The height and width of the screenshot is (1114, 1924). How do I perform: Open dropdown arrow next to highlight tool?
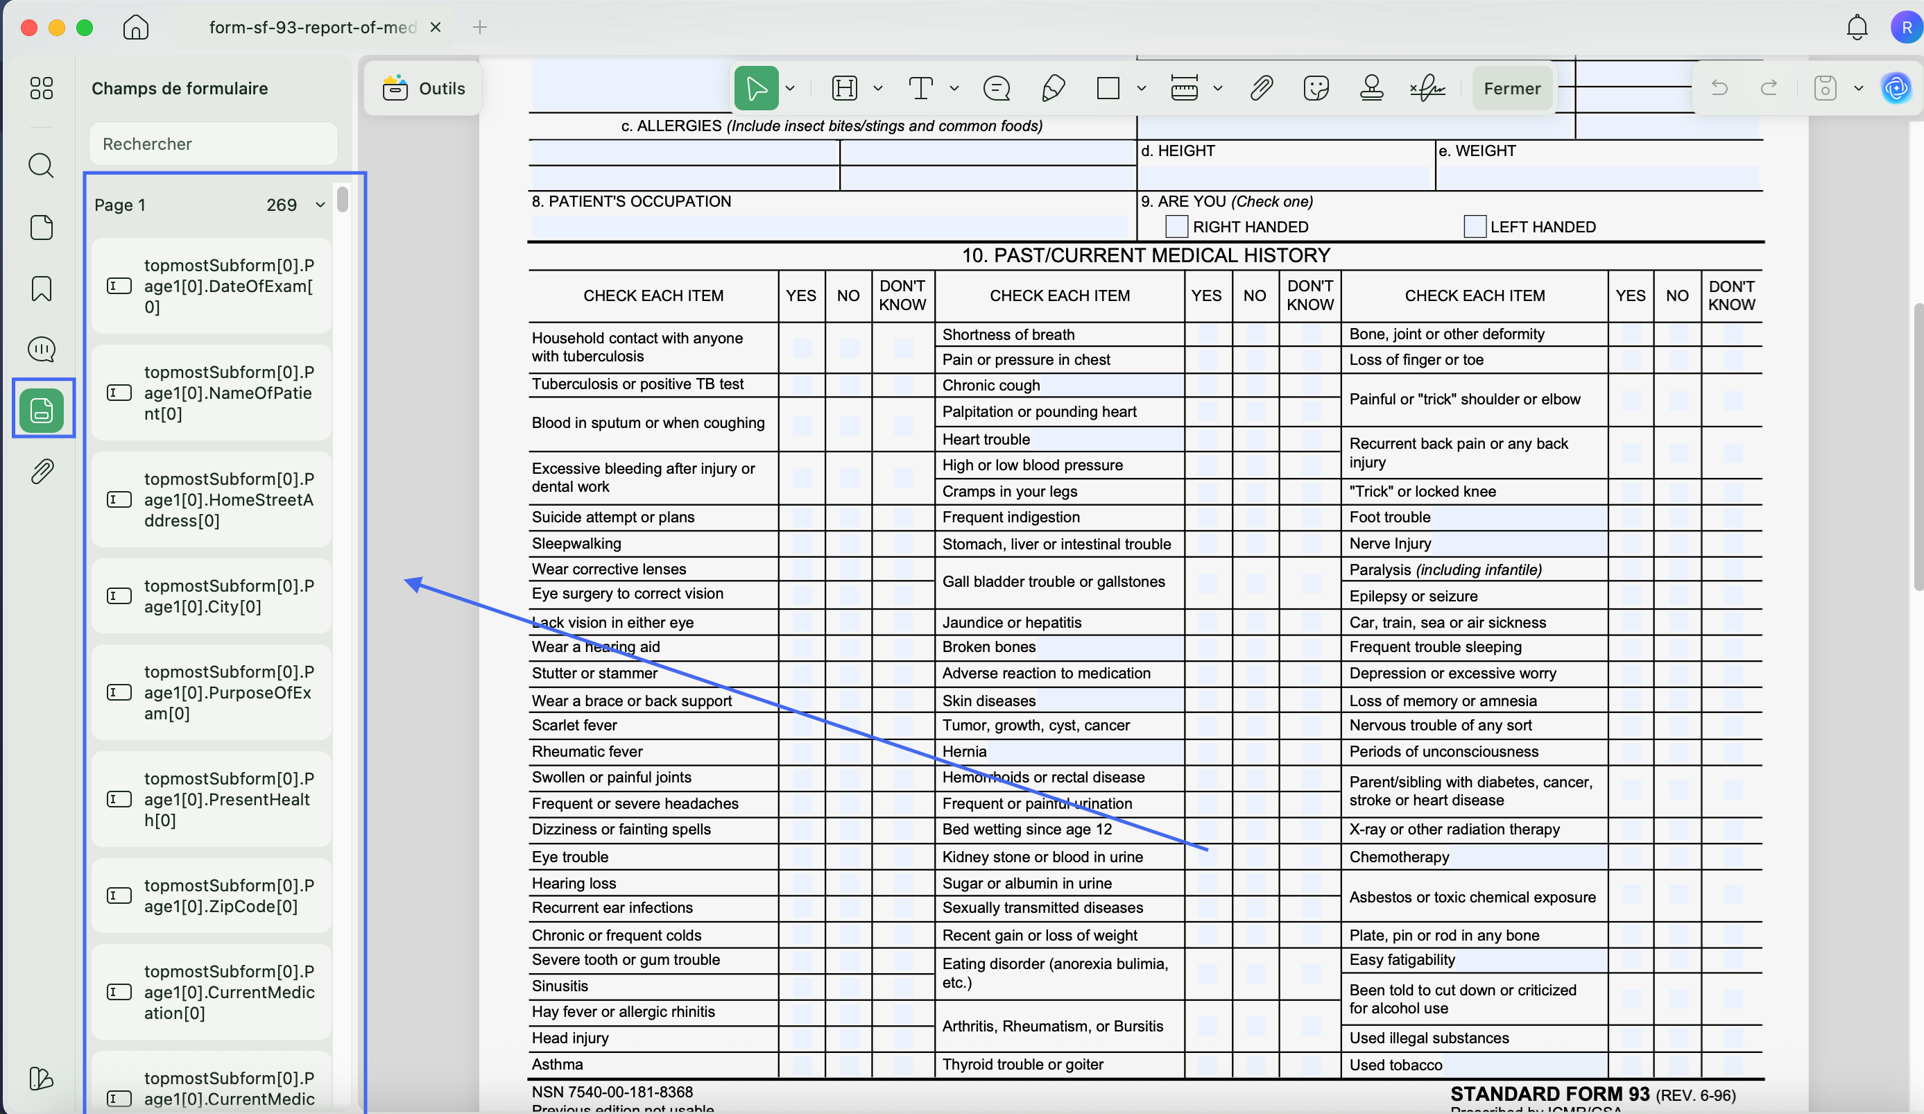pos(878,88)
